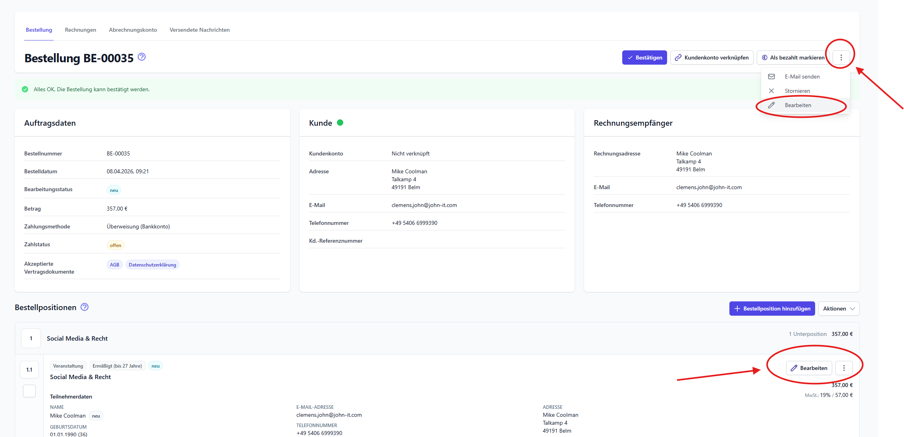Click green success check icon in Alles OK banner

tap(25, 89)
